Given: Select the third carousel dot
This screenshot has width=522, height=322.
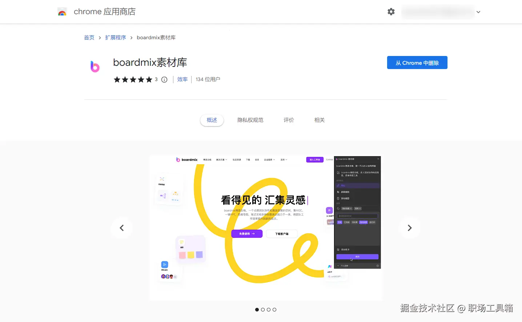Looking at the screenshot, I should (269, 310).
